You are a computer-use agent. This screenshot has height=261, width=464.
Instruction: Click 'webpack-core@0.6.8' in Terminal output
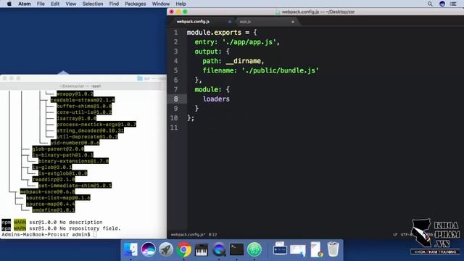click(x=48, y=191)
